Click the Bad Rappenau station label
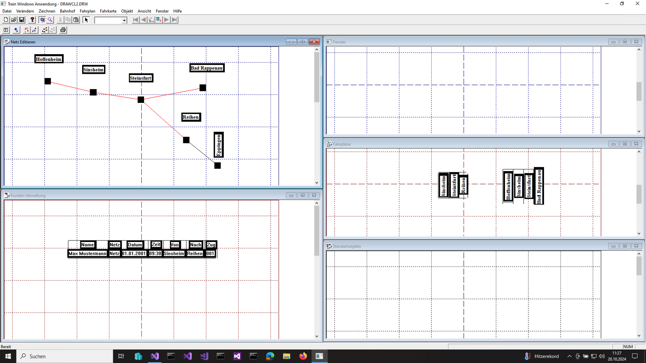Viewport: 646px width, 363px height. click(207, 68)
